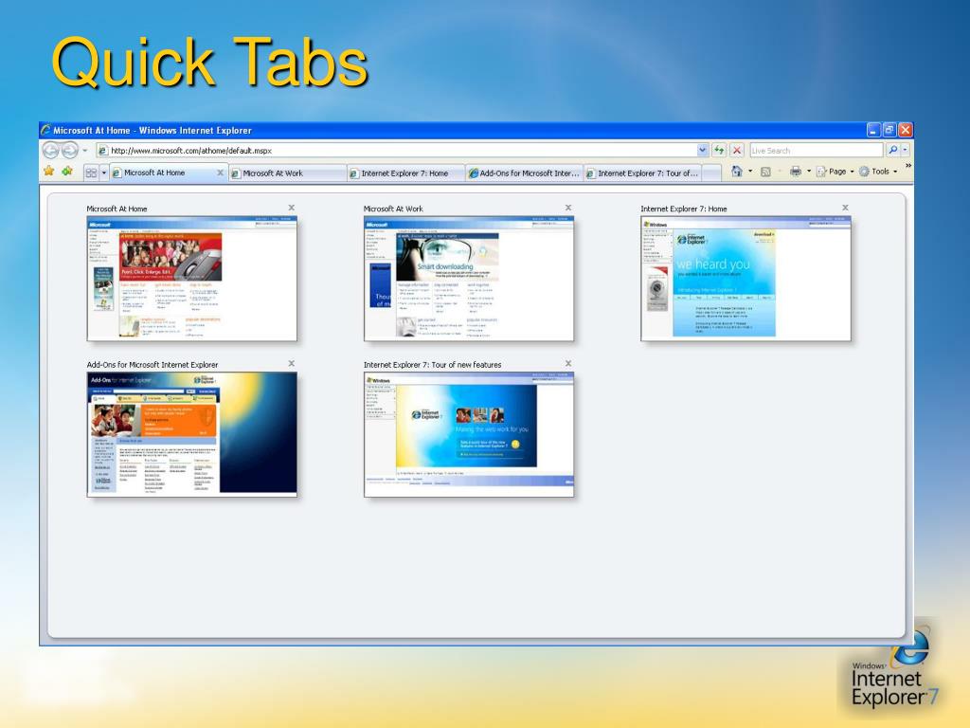Click the browser Back arrow button
This screenshot has height=728, width=970.
pos(51,150)
